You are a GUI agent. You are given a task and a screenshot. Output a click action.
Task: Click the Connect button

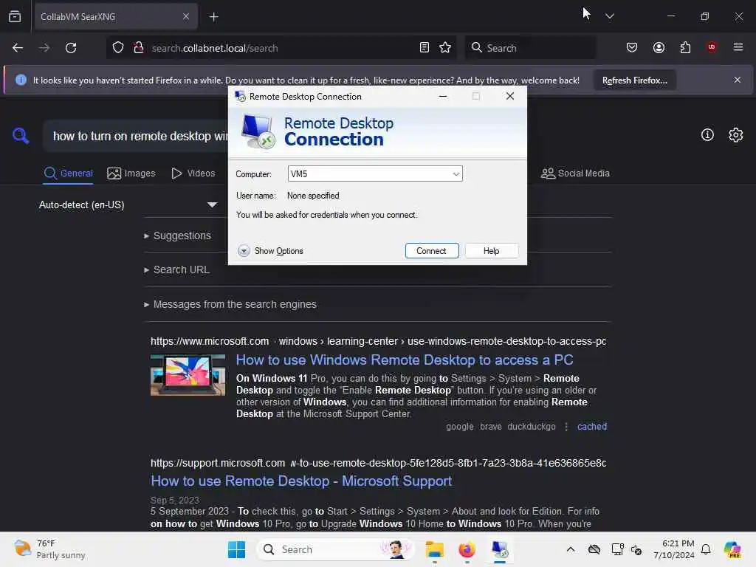pyautogui.click(x=431, y=251)
